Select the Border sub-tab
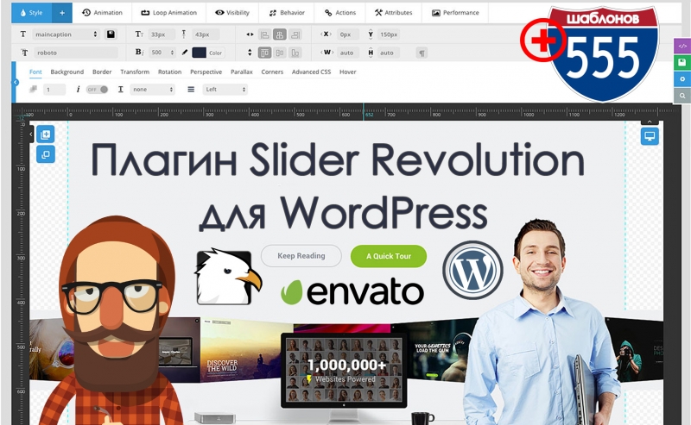Viewport: 691px width, 425px height. pyautogui.click(x=102, y=72)
